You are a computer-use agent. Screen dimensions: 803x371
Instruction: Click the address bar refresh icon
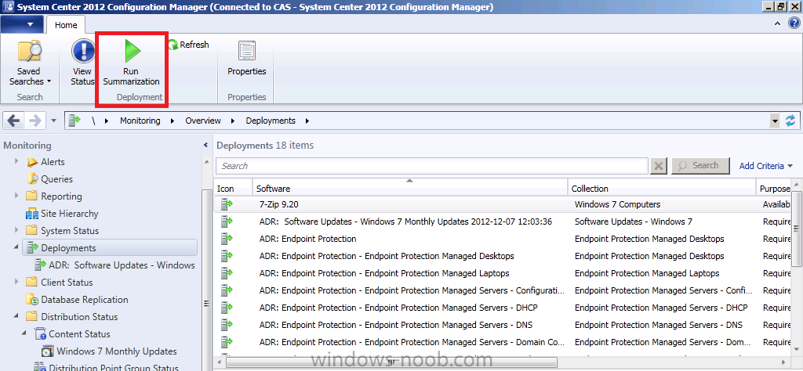coord(790,121)
